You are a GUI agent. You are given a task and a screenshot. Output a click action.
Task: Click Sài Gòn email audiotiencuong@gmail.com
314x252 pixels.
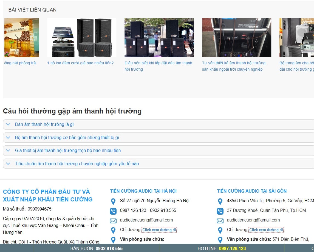tap(253, 220)
